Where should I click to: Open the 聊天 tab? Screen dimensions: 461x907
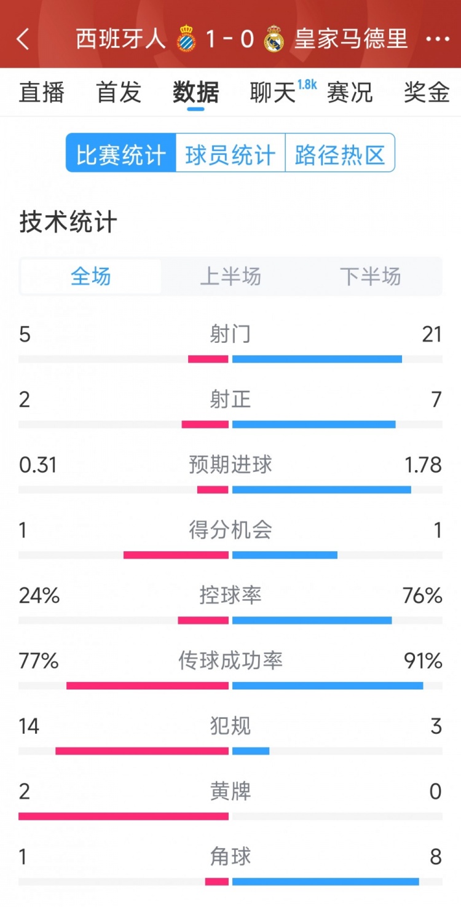[274, 92]
